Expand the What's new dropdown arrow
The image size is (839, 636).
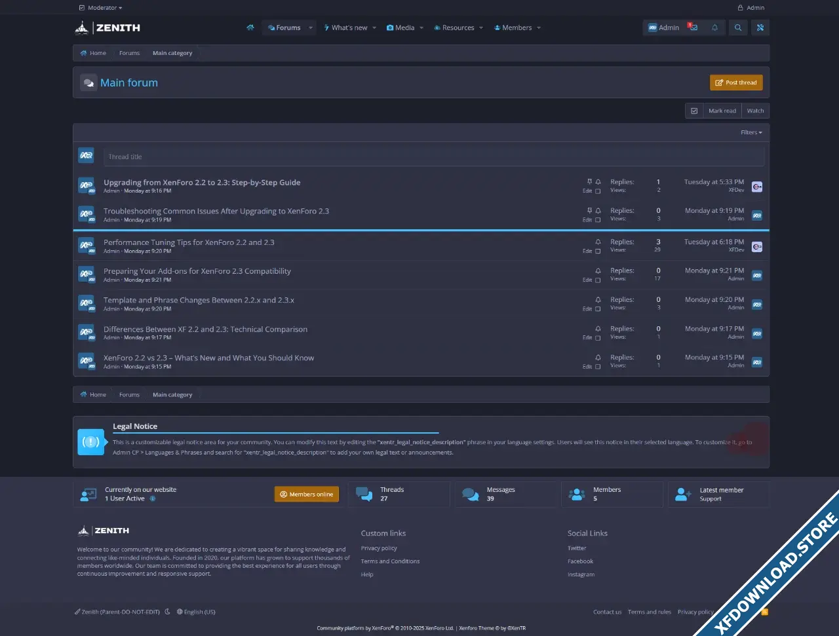(374, 28)
